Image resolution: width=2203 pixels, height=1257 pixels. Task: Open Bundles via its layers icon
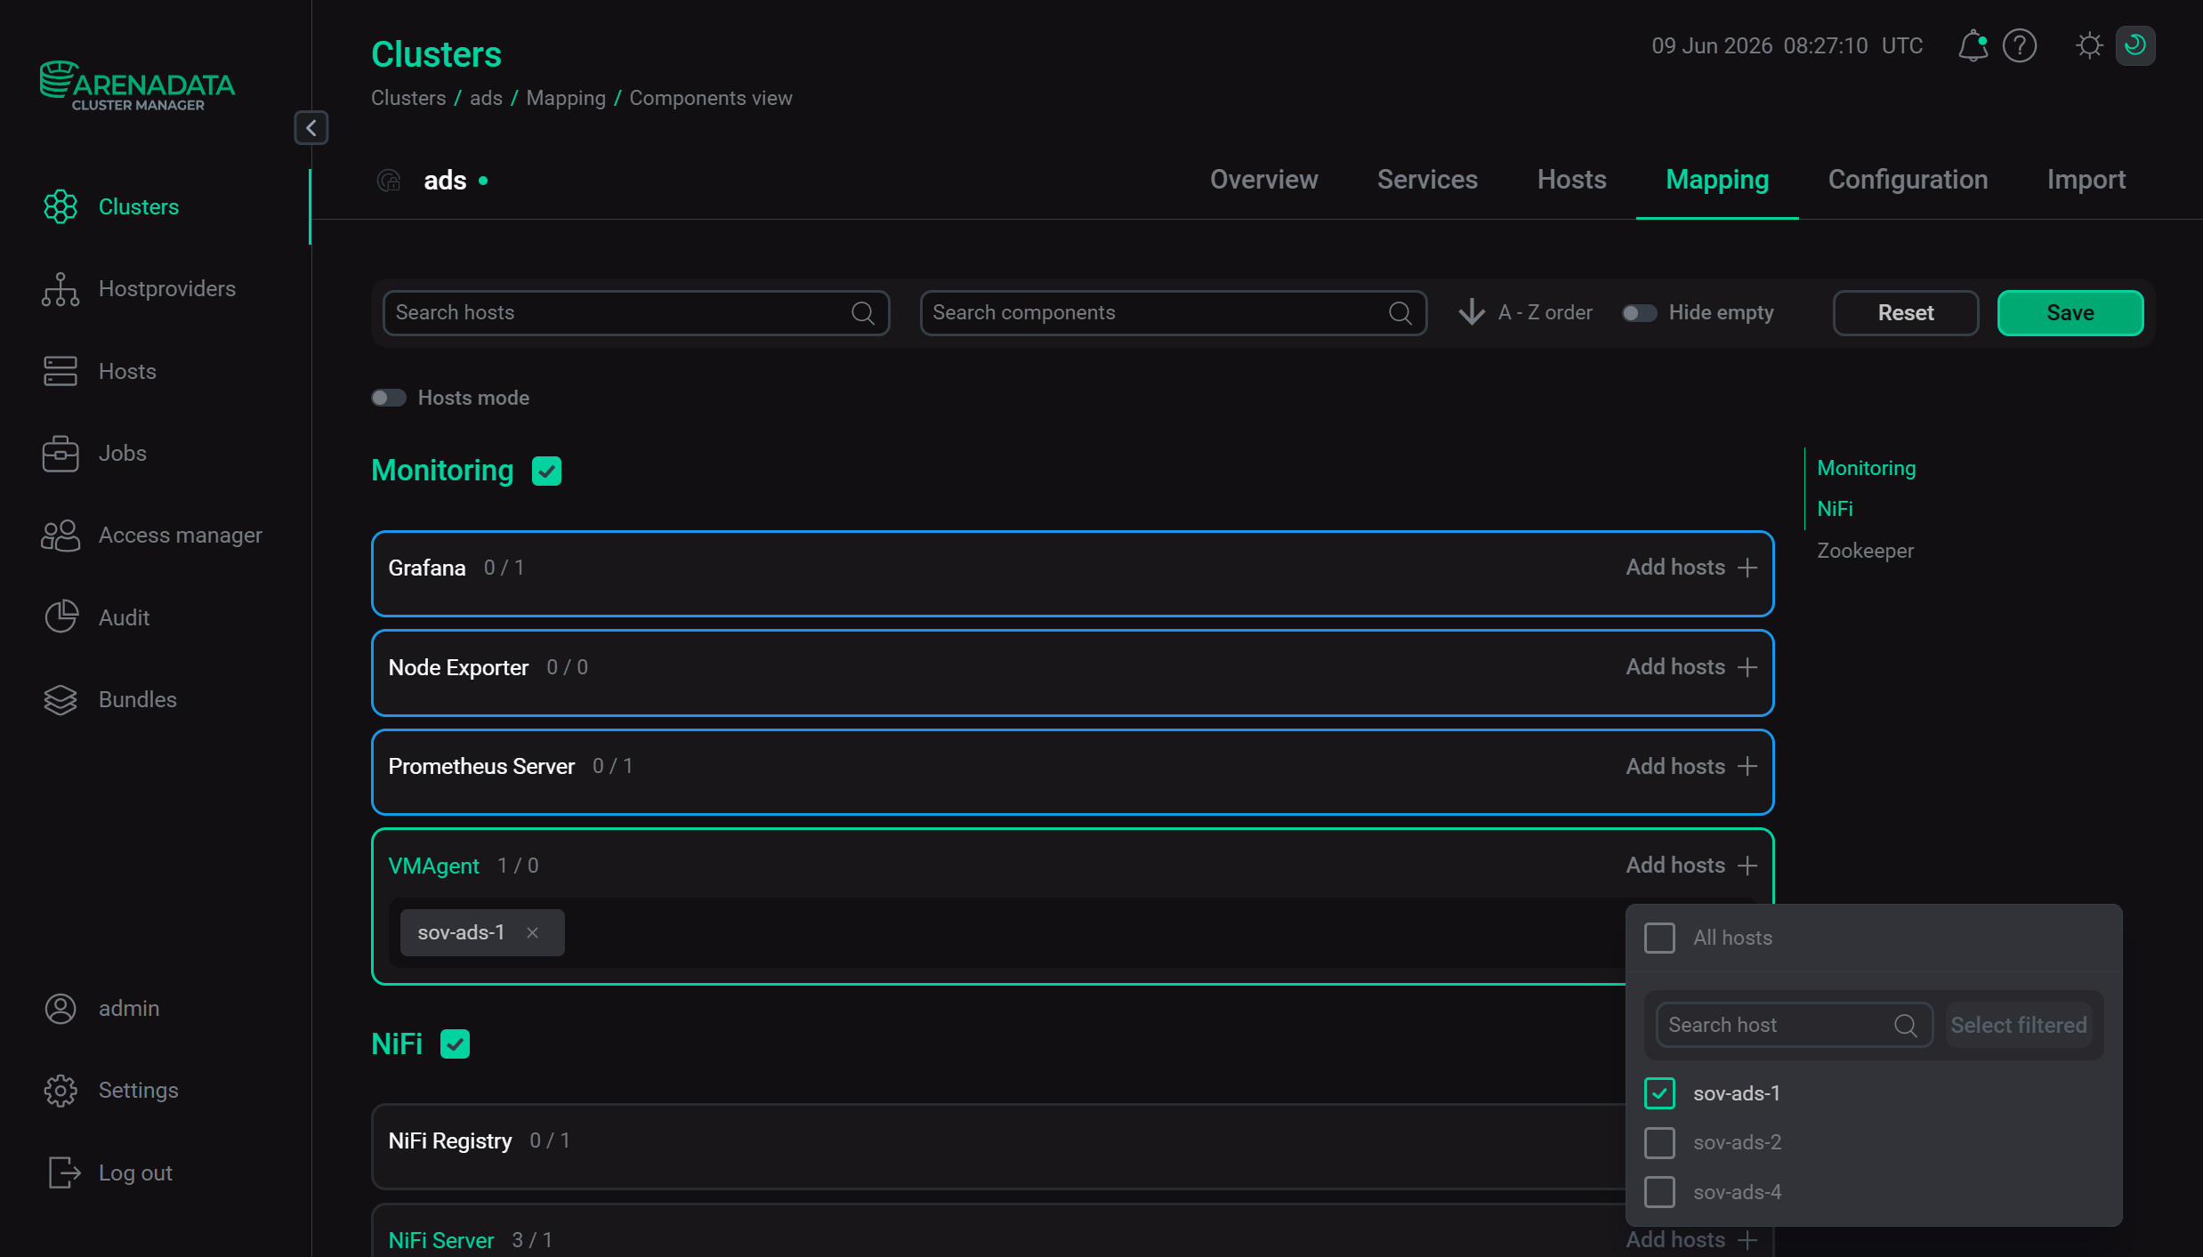61,700
